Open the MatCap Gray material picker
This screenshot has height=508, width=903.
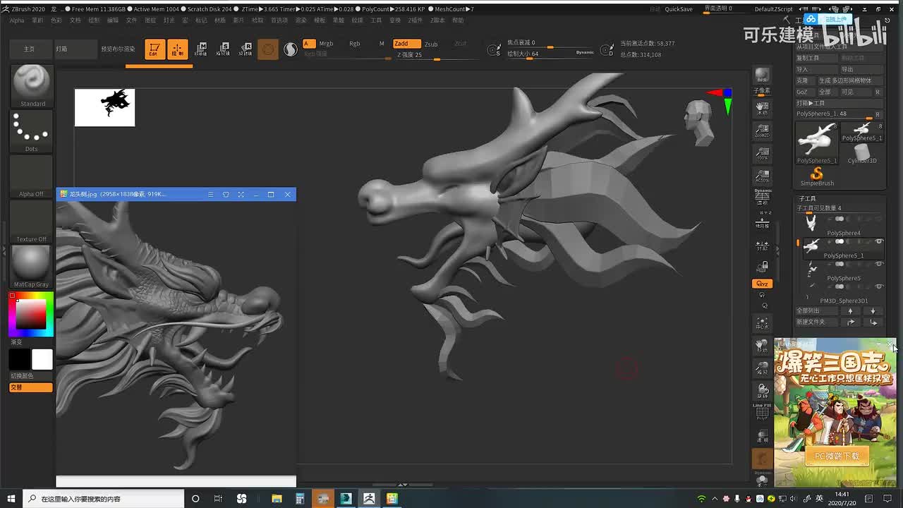coord(31,264)
